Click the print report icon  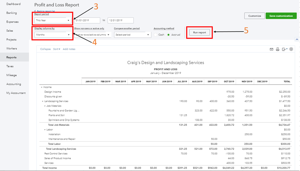[x=278, y=49]
